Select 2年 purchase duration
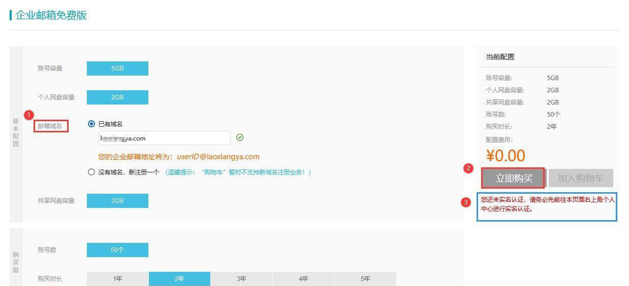629x286 pixels. [x=179, y=279]
